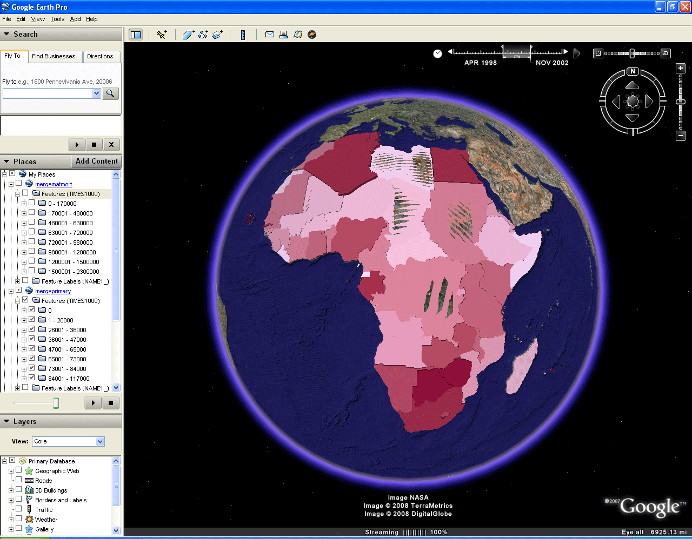The width and height of the screenshot is (692, 539).
Task: Click the zoom slider handle on the right
Action: (x=681, y=102)
